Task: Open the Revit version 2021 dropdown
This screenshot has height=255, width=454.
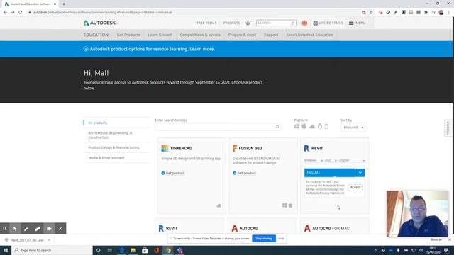Action: pos(331,160)
